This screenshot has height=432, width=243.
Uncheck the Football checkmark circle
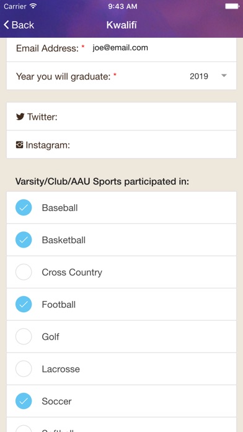click(x=24, y=304)
